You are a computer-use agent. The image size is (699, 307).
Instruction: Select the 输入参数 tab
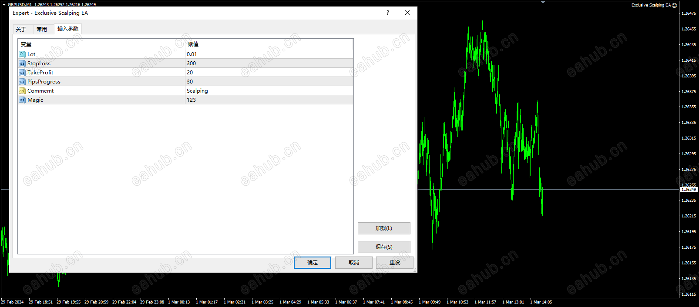click(68, 29)
